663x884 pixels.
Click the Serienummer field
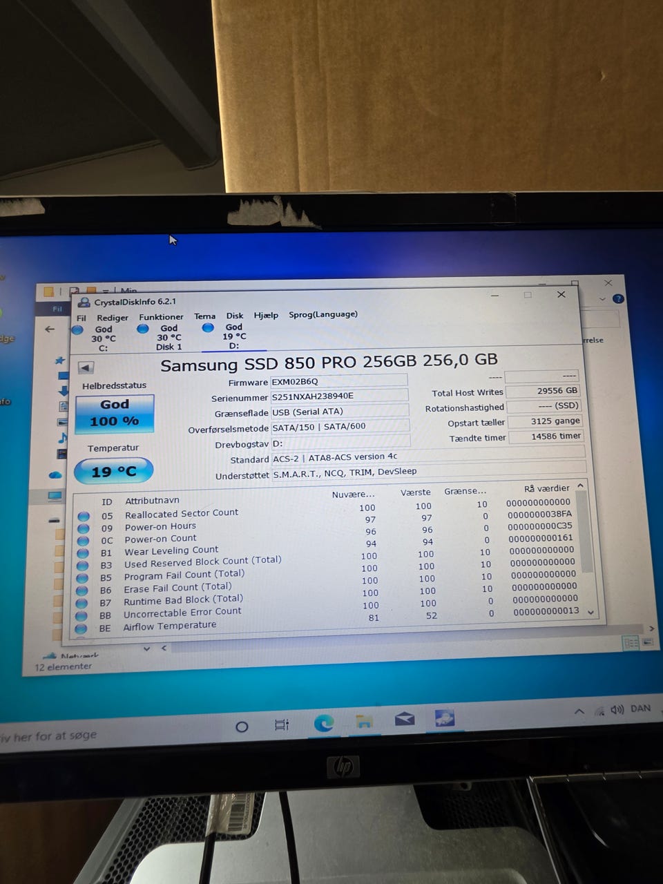pyautogui.click(x=340, y=396)
